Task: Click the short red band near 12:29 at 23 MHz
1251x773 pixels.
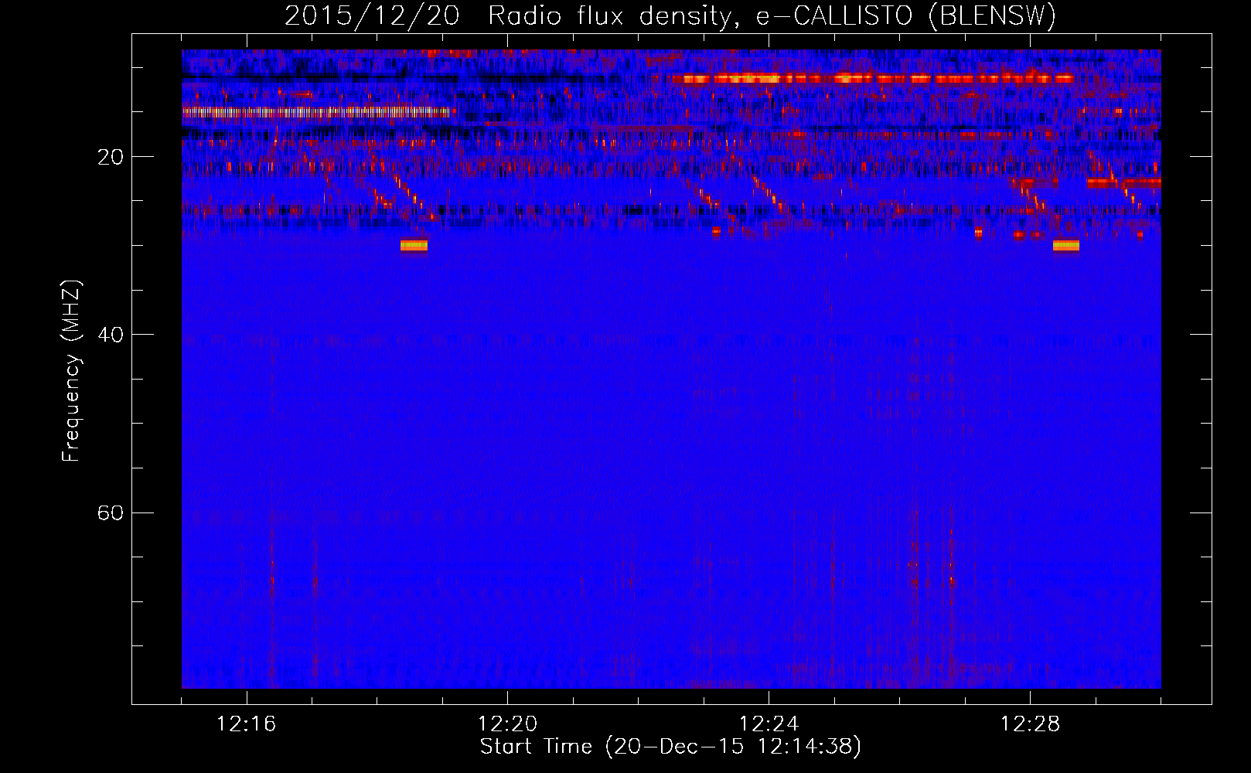Action: pos(1124,183)
